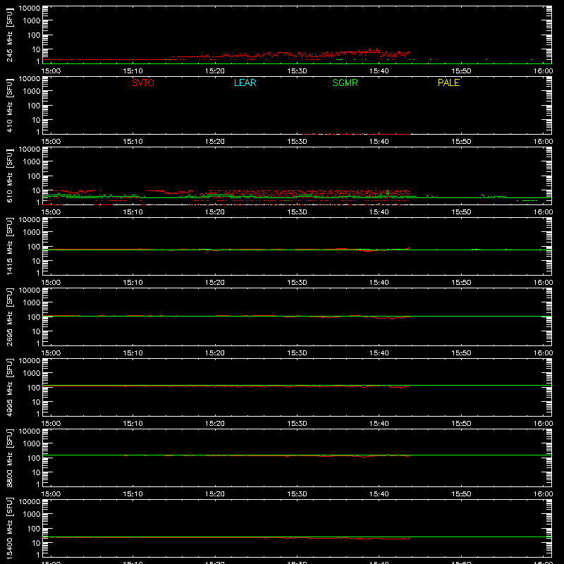Click 15:30 tick label under 4995 MHz panel
This screenshot has width=564, height=564.
pyautogui.click(x=297, y=424)
